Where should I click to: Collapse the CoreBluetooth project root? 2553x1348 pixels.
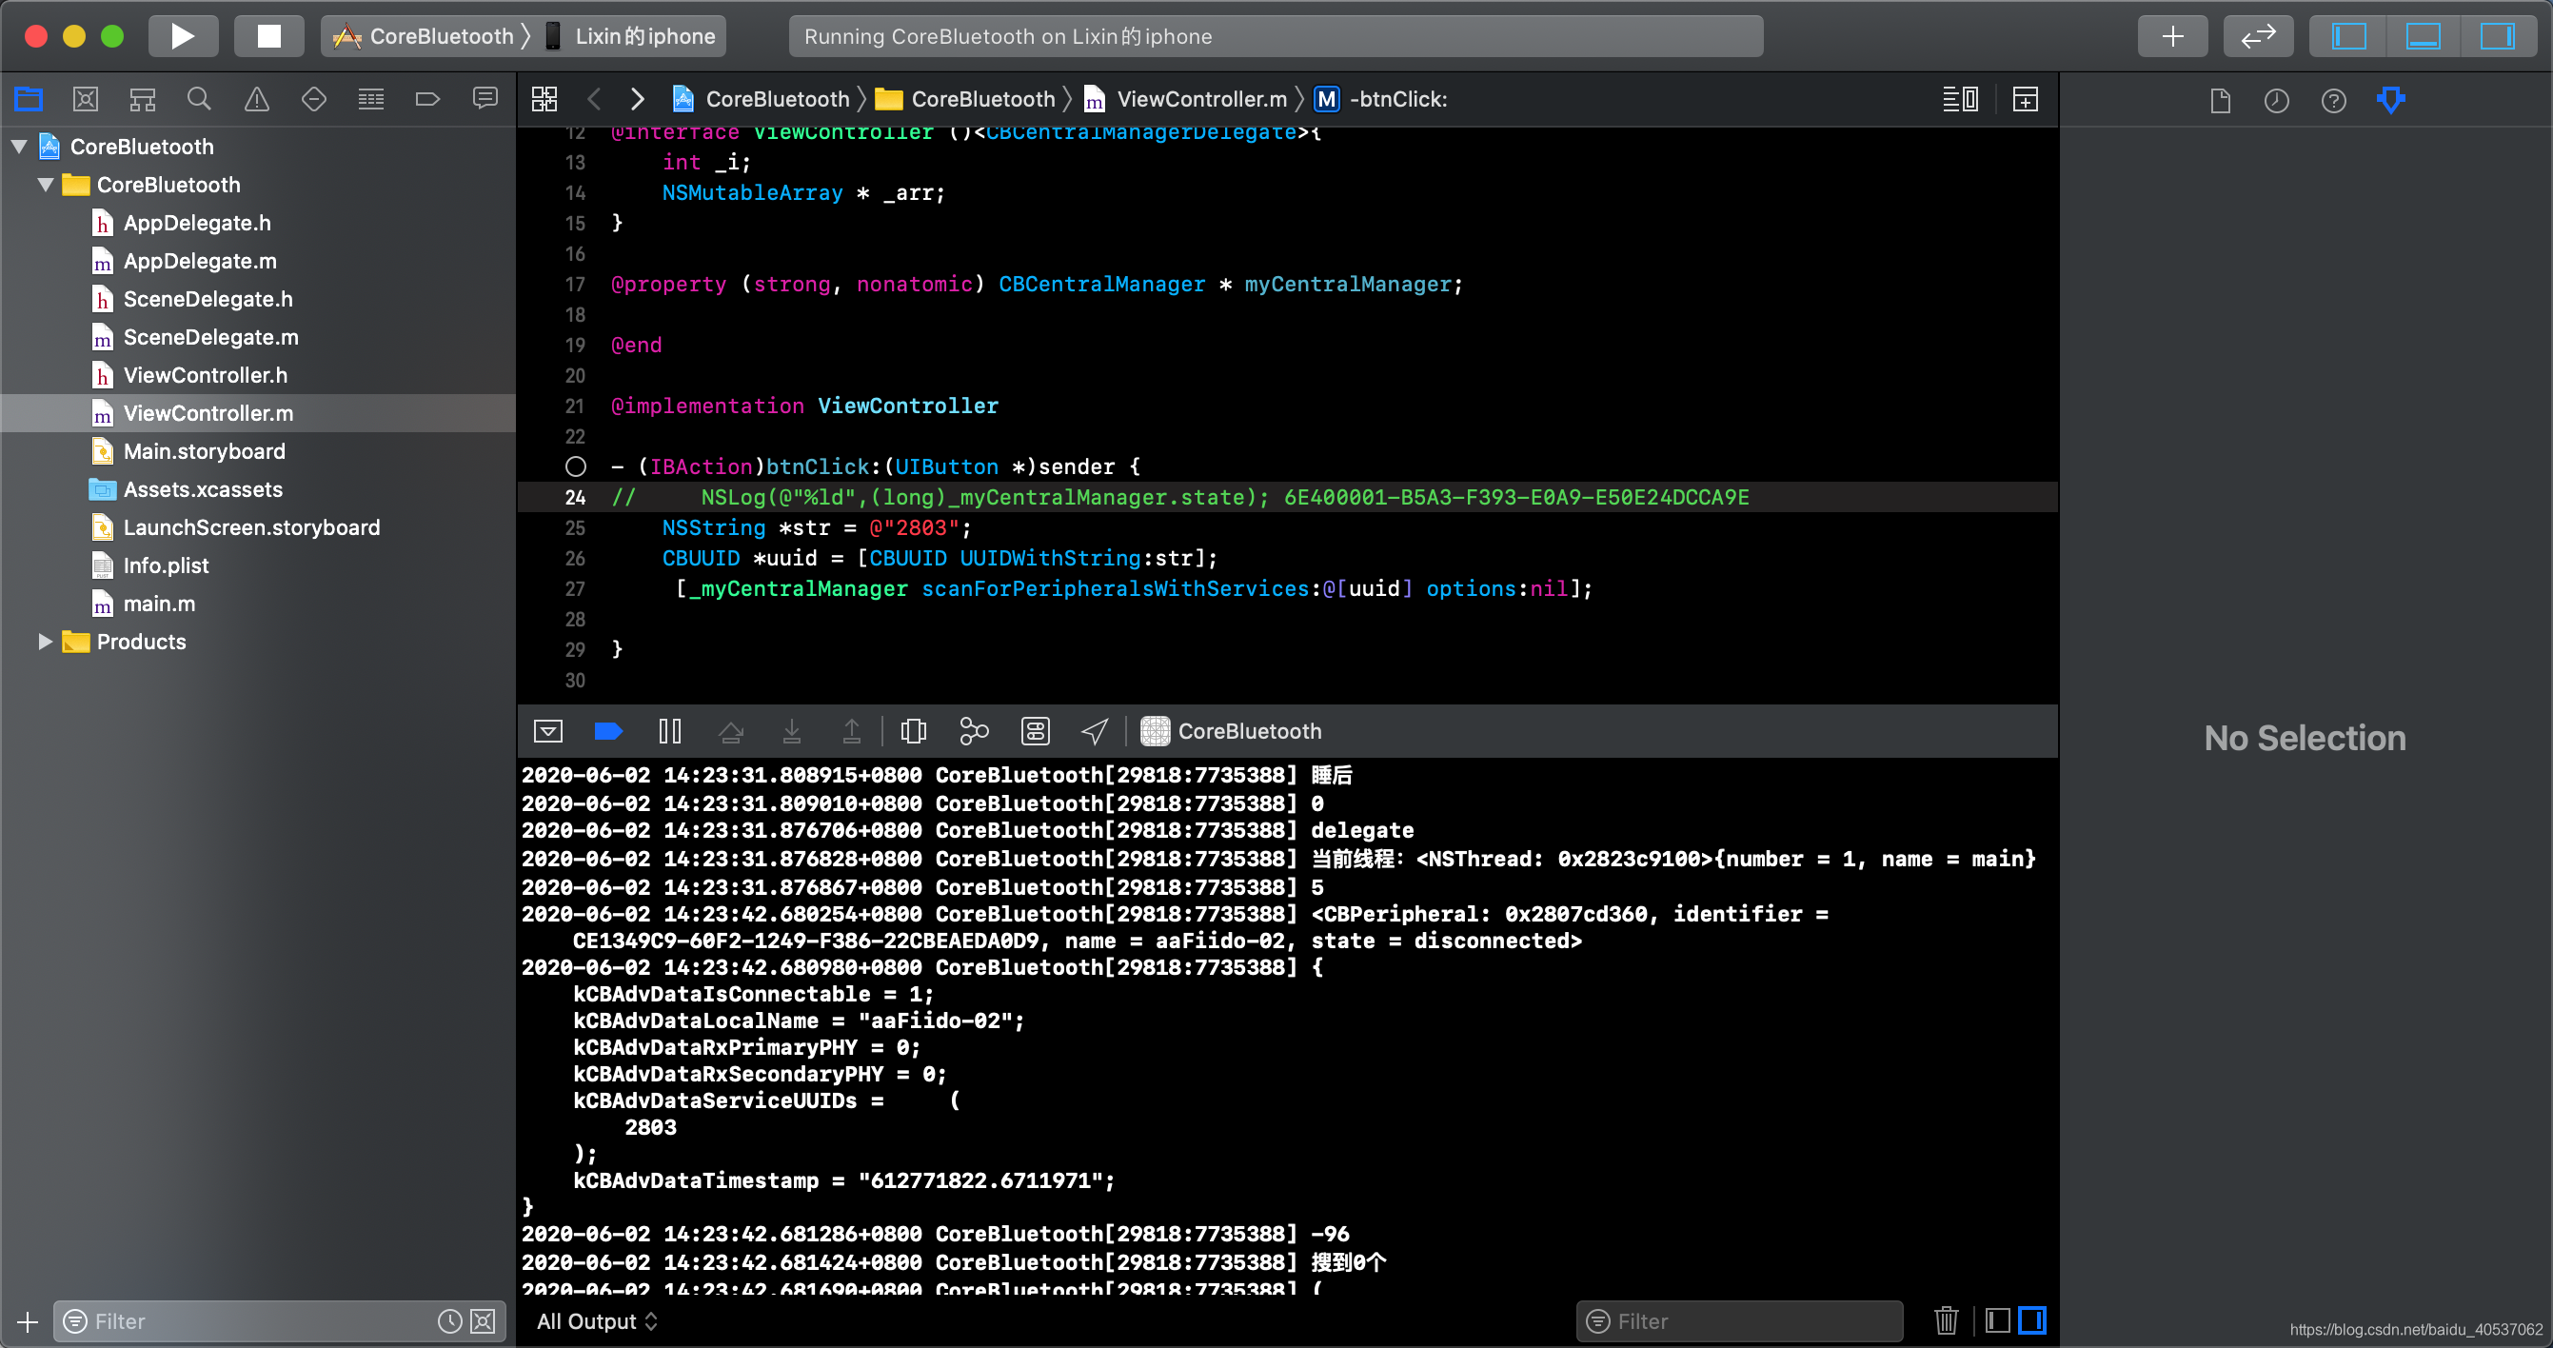click(19, 147)
